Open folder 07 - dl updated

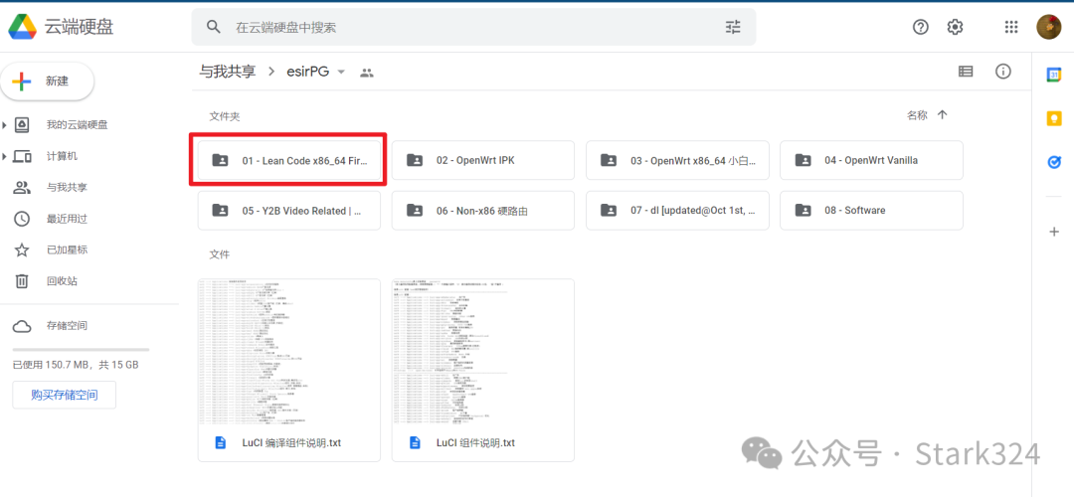click(x=677, y=210)
